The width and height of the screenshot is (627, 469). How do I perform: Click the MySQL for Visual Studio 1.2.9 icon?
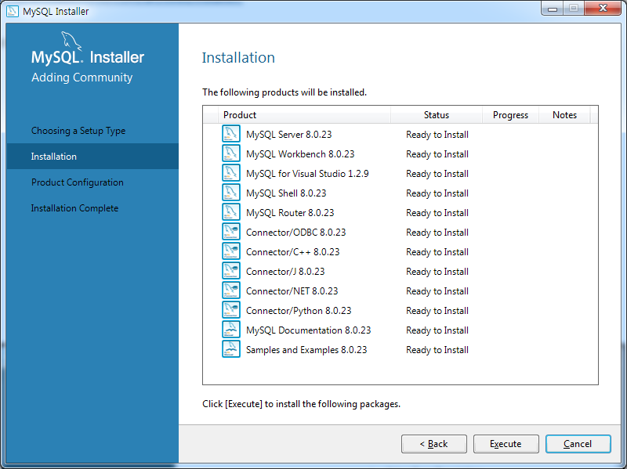231,173
